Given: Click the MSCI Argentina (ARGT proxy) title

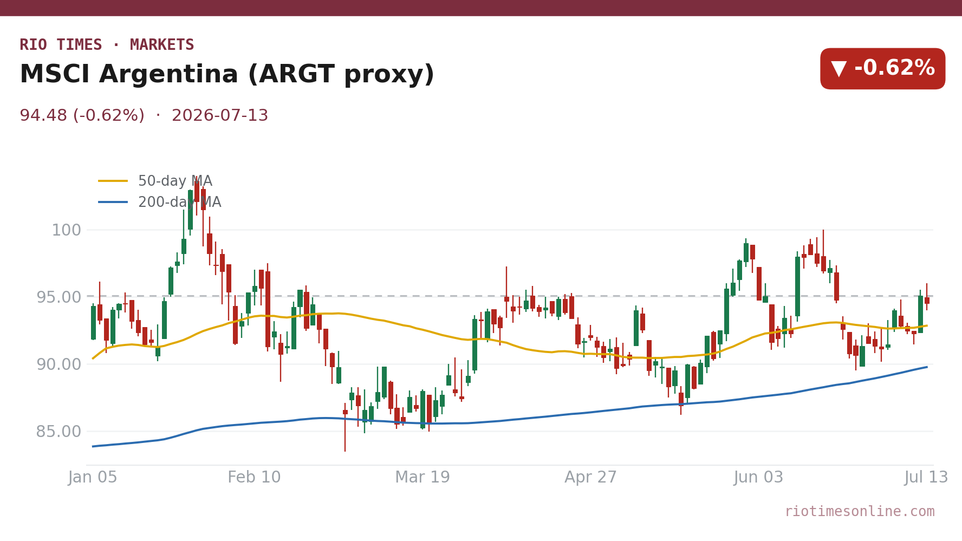Looking at the screenshot, I should (227, 75).
